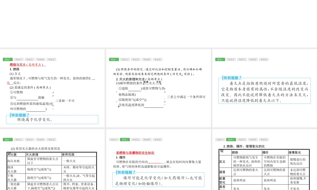This screenshot has width=317, height=190.
Task: Click the blank after ①清除
Action: point(134,89)
